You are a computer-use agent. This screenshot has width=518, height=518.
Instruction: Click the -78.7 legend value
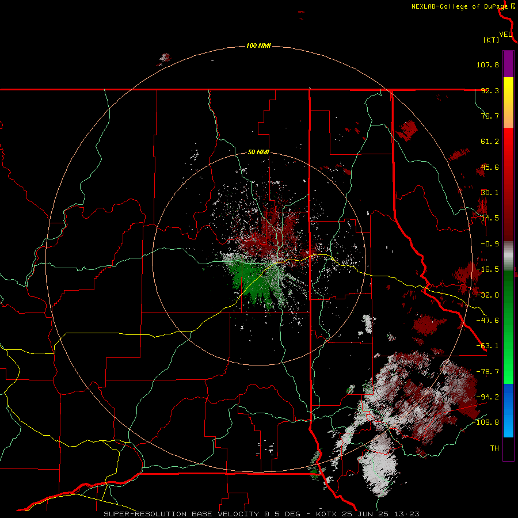coord(487,372)
